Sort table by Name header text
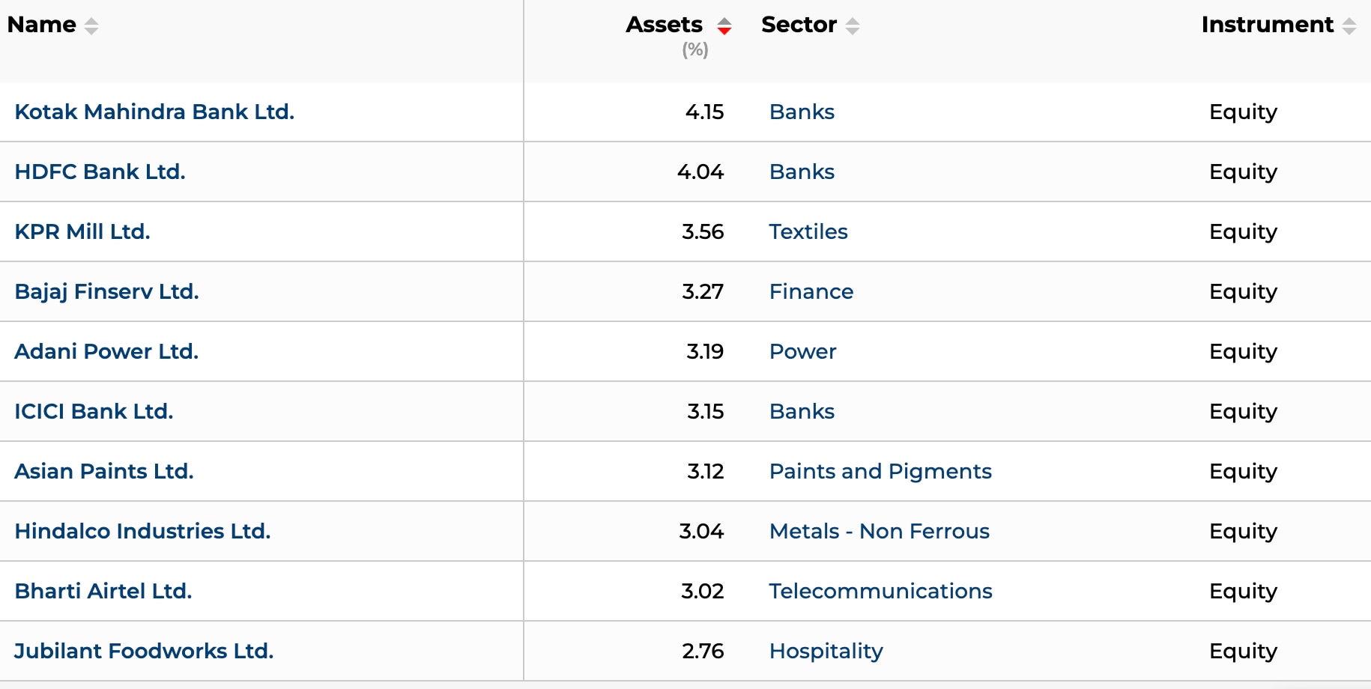Screen dimensions: 1371x689 point(42,25)
